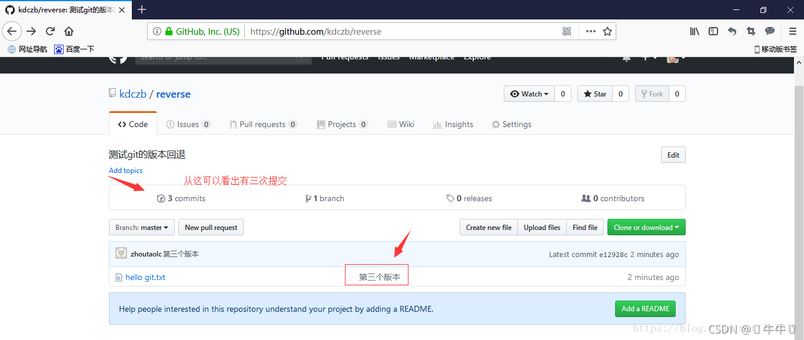Click the New pull request button

211,227
